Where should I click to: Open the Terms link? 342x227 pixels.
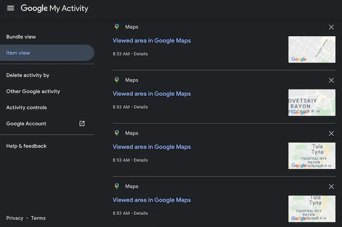(x=38, y=218)
